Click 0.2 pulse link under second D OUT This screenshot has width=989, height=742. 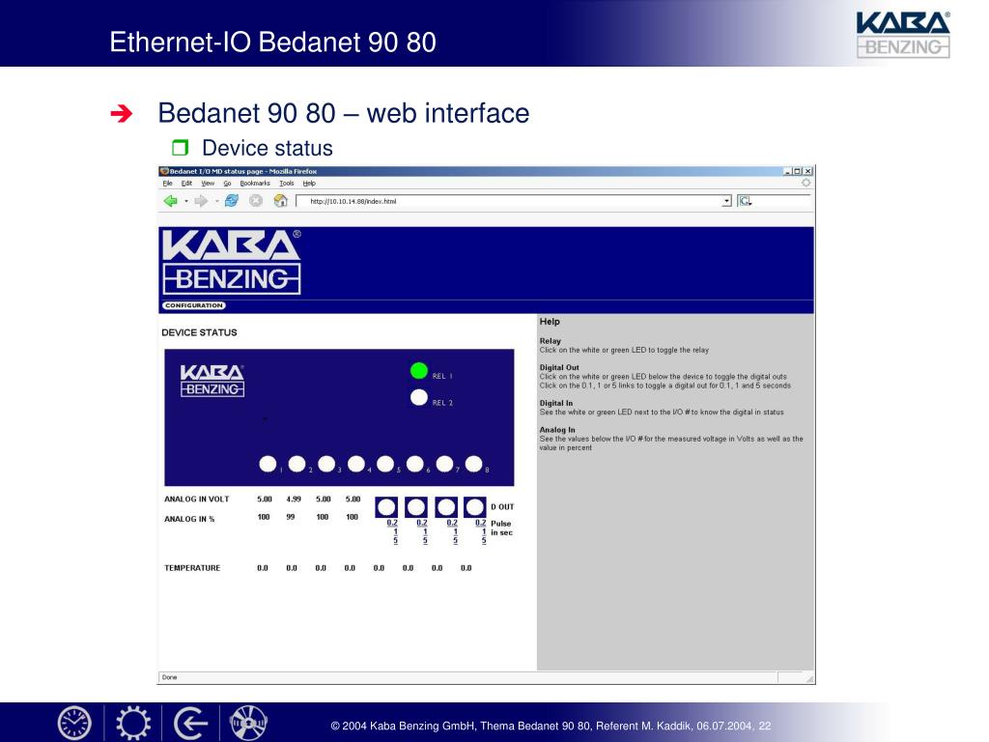coord(422,523)
